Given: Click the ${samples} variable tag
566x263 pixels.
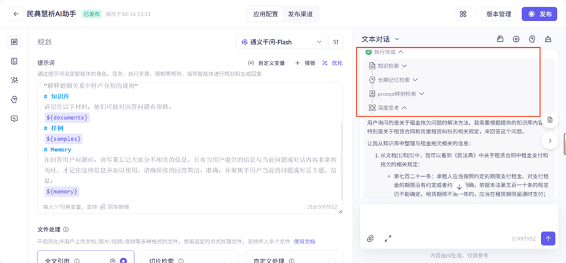Looking at the screenshot, I should pyautogui.click(x=63, y=139).
